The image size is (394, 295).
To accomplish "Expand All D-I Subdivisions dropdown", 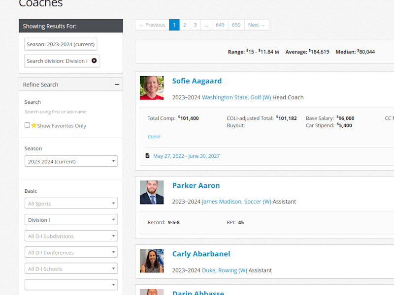I will coord(71,236).
